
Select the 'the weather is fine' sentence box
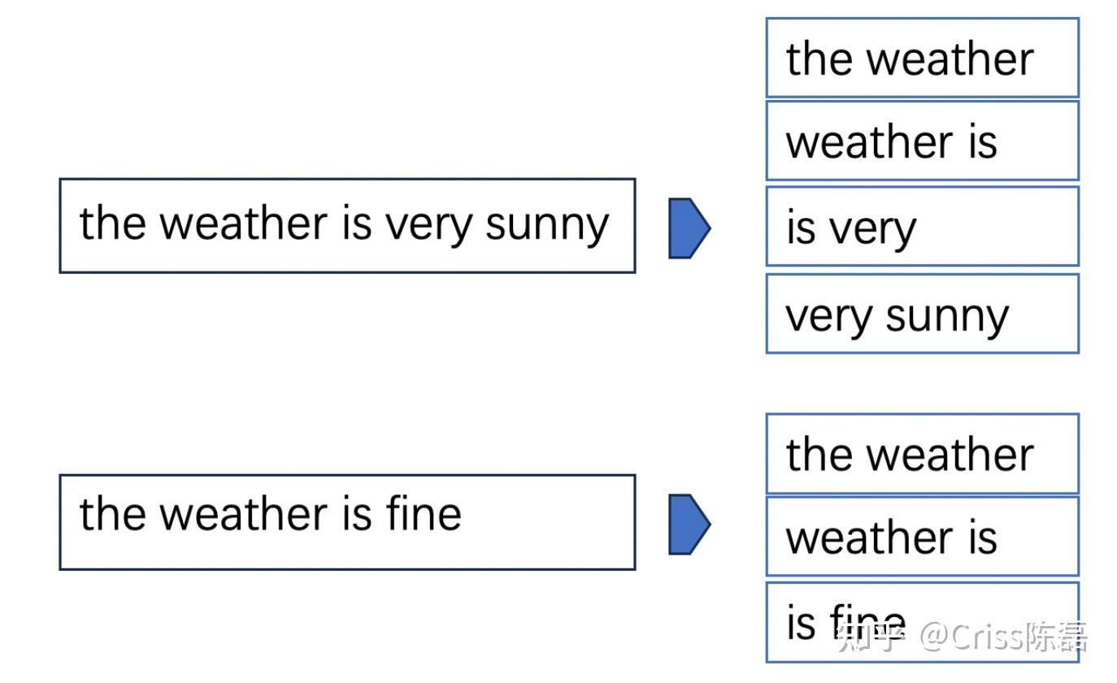(x=346, y=522)
